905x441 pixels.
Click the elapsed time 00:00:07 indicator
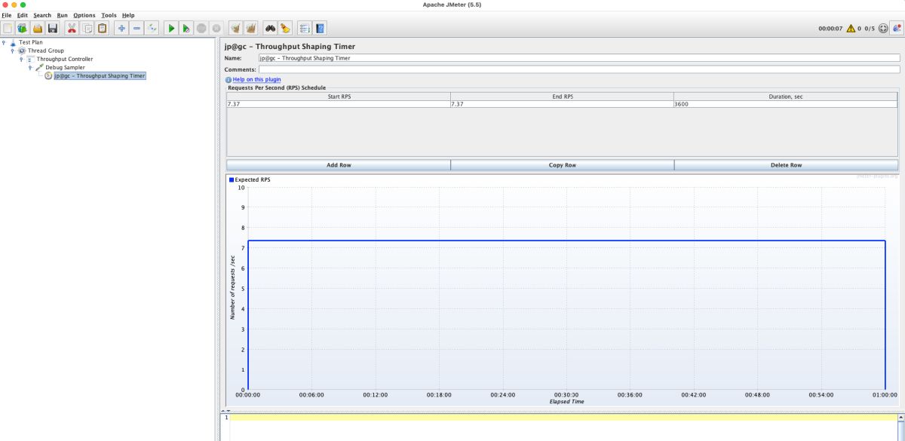(830, 29)
